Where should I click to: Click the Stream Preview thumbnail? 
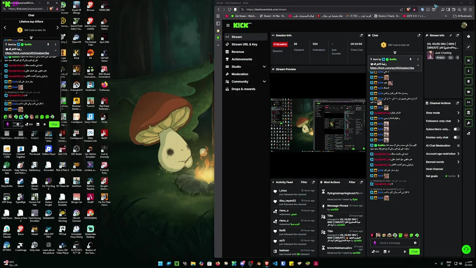318,125
